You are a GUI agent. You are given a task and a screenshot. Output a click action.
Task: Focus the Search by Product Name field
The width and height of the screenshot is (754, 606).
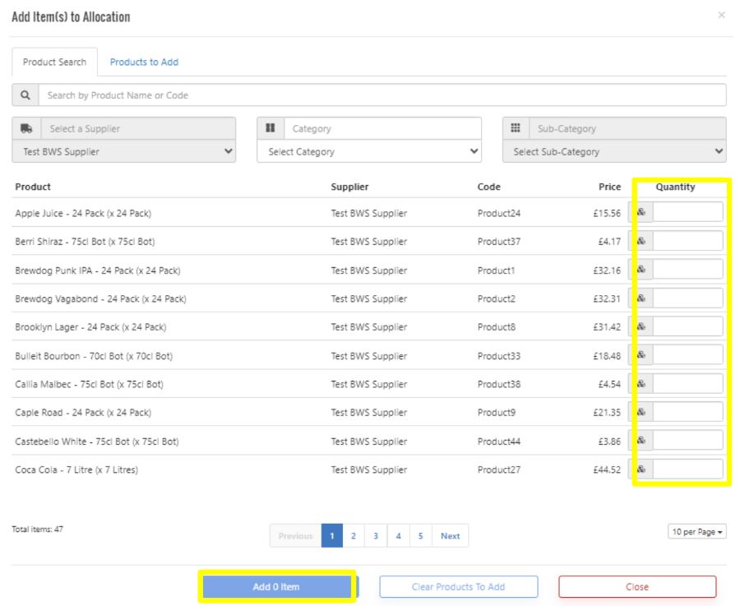[x=382, y=95]
